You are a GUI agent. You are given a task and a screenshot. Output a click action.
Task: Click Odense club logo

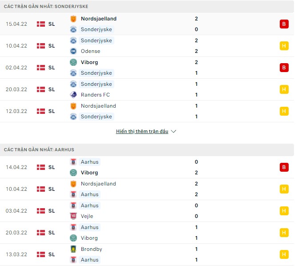73,51
